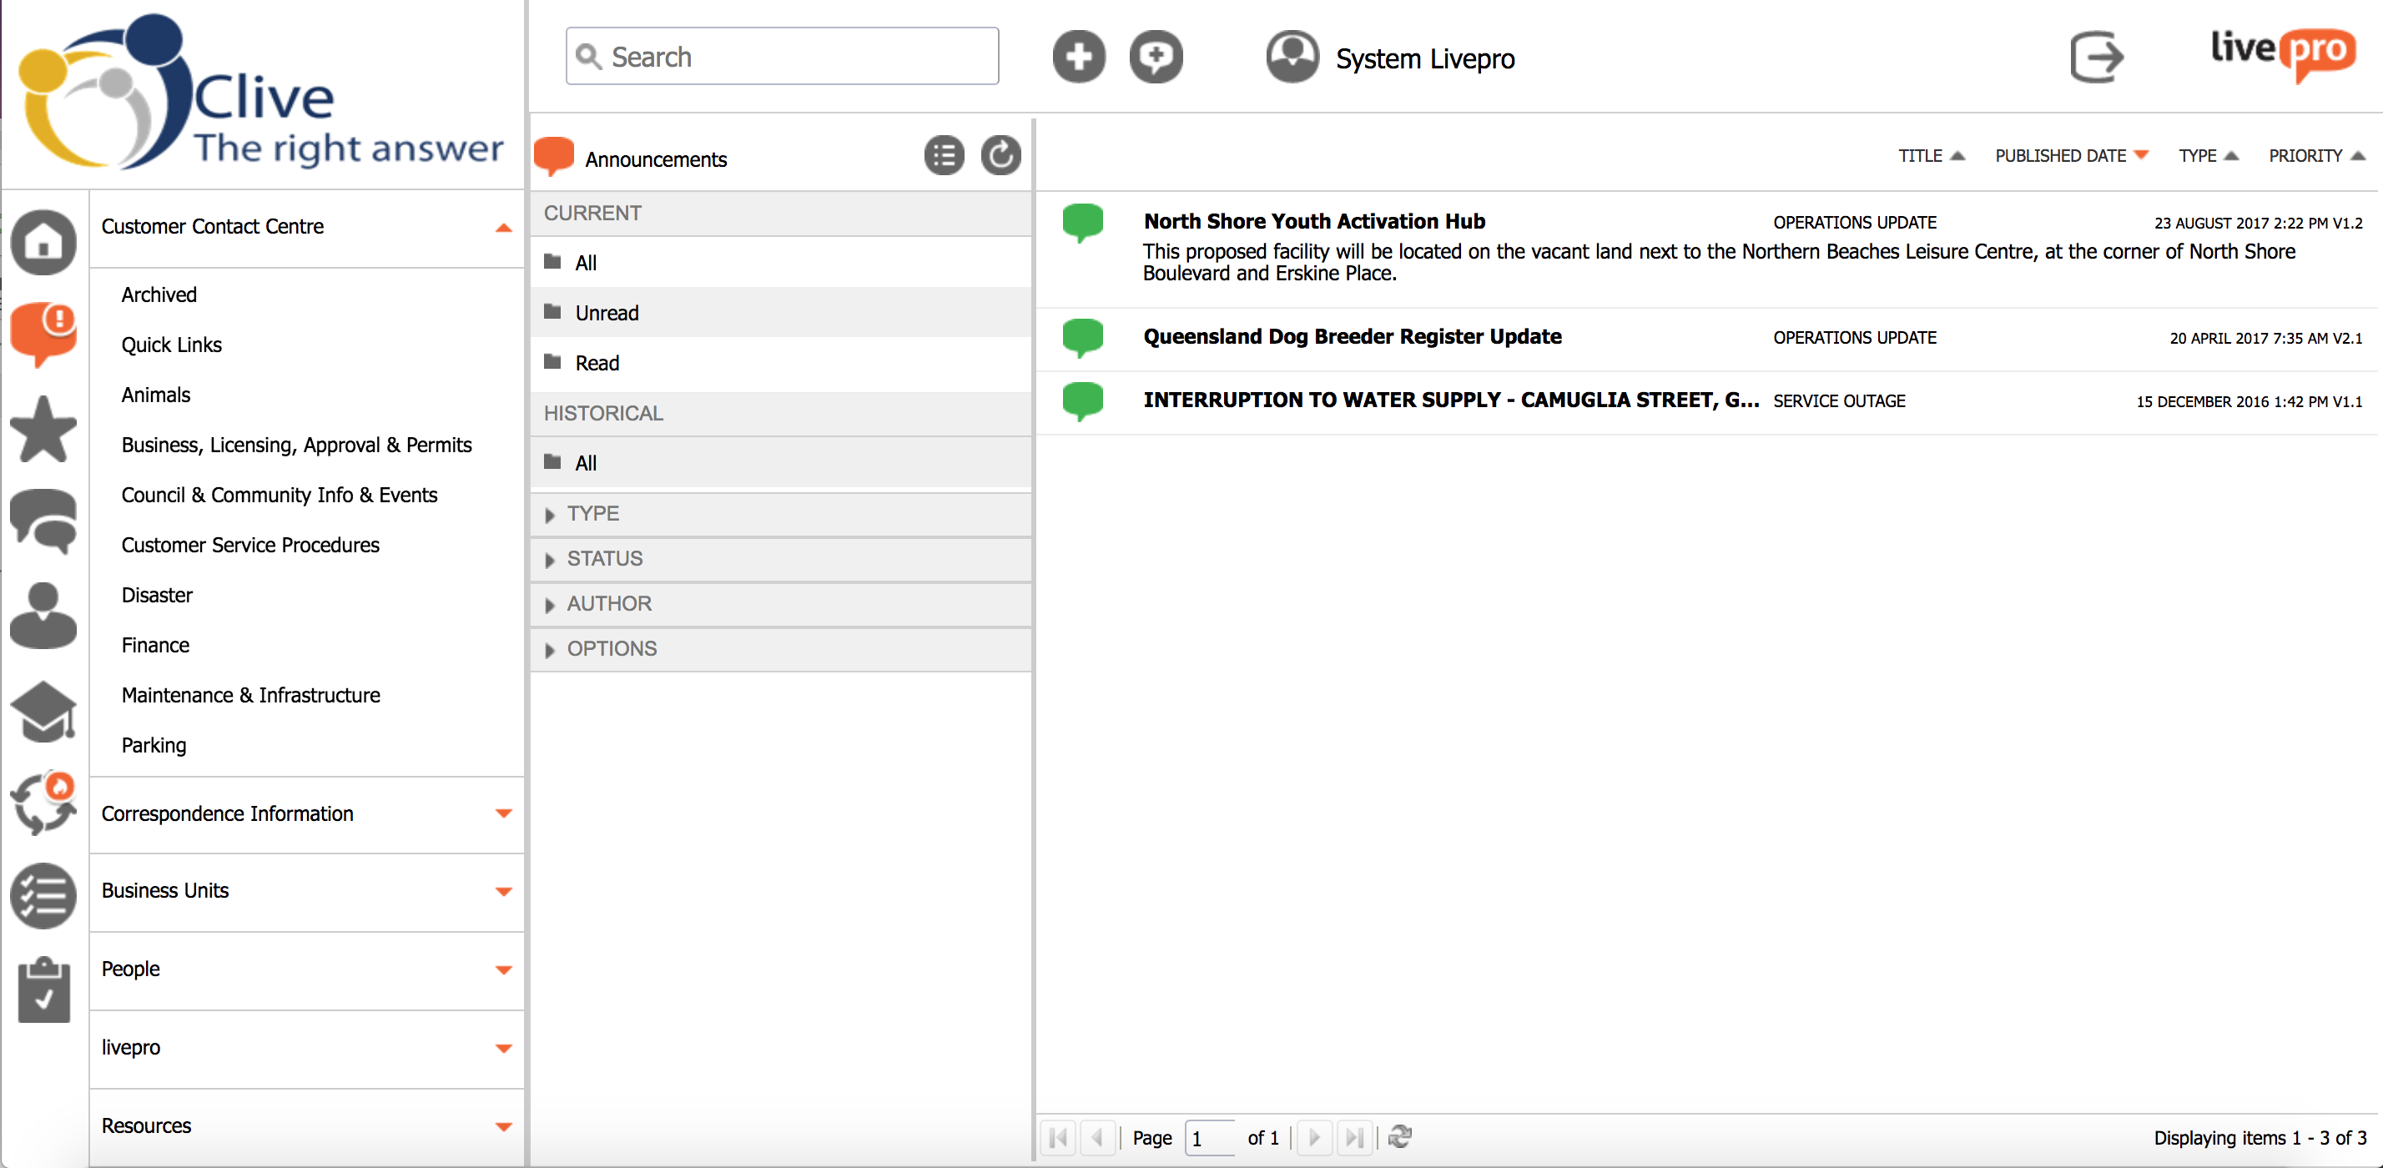Screen dimensions: 2383x1168
Task: Click the list view icon beside Announcements
Action: (x=944, y=156)
